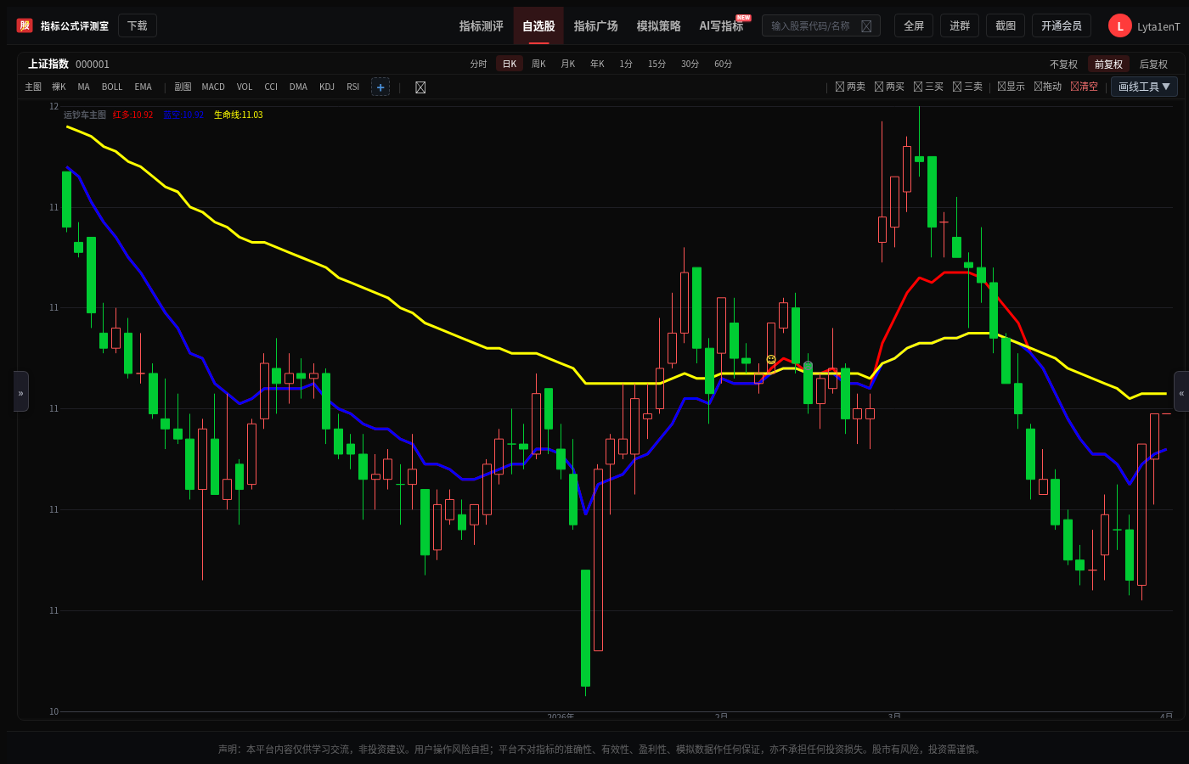1189x764 pixels.
Task: Select the 30分 period
Action: click(690, 64)
